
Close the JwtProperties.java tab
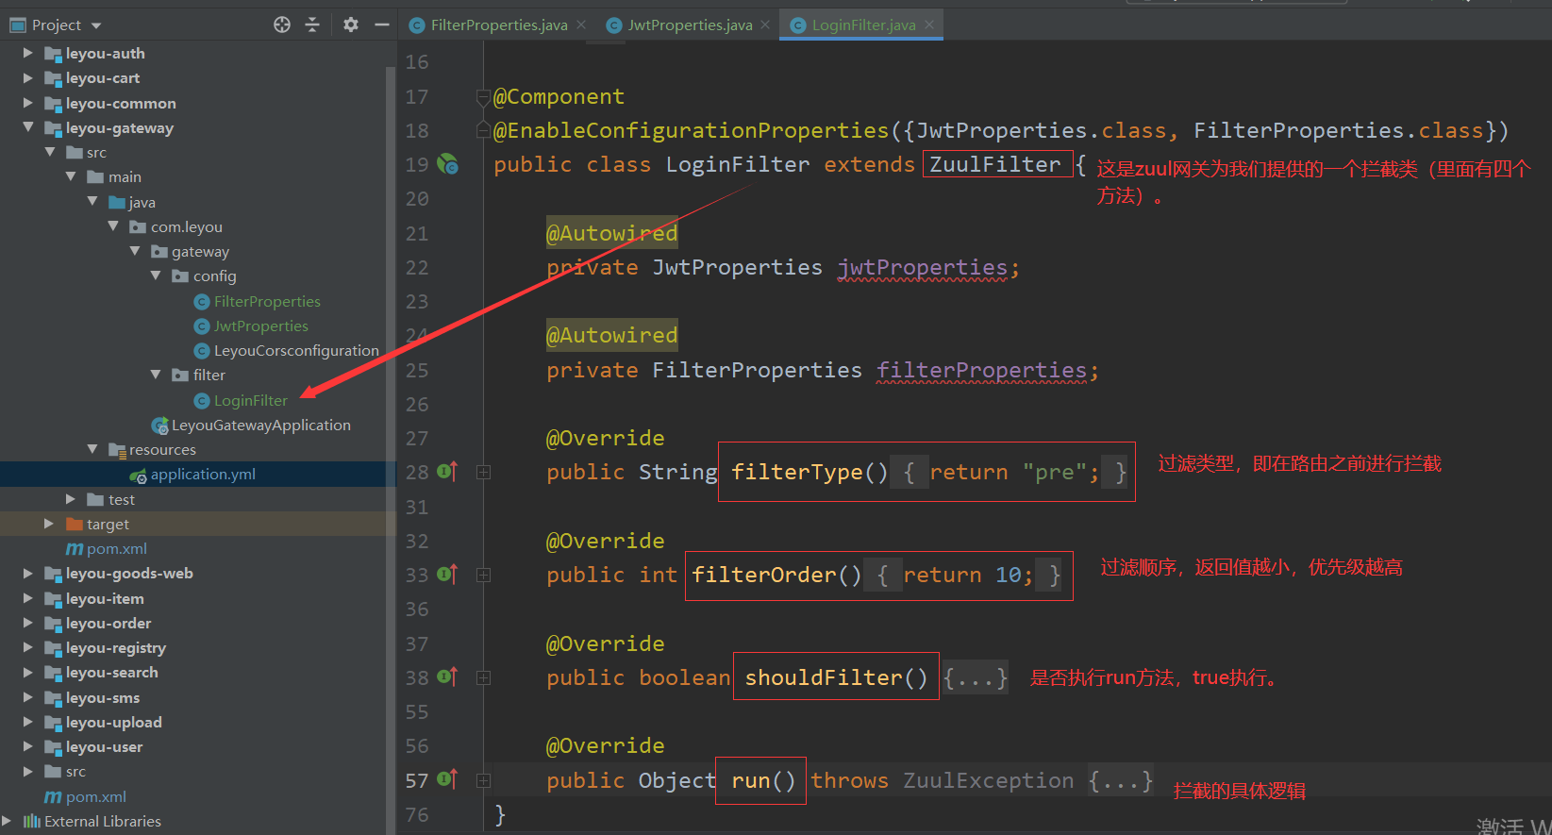click(x=765, y=25)
